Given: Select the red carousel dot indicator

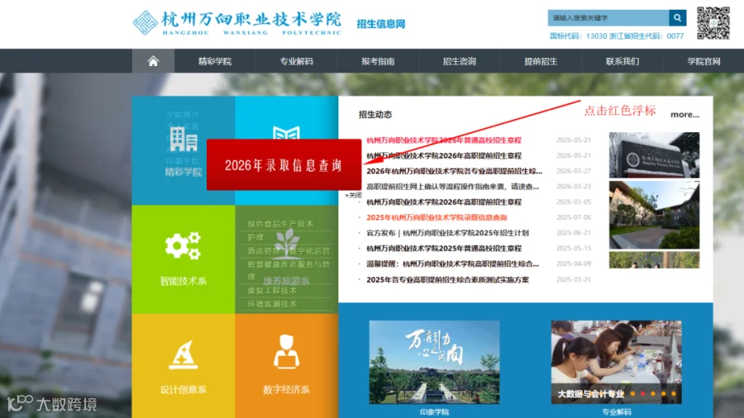Looking at the screenshot, I should pos(643,393).
